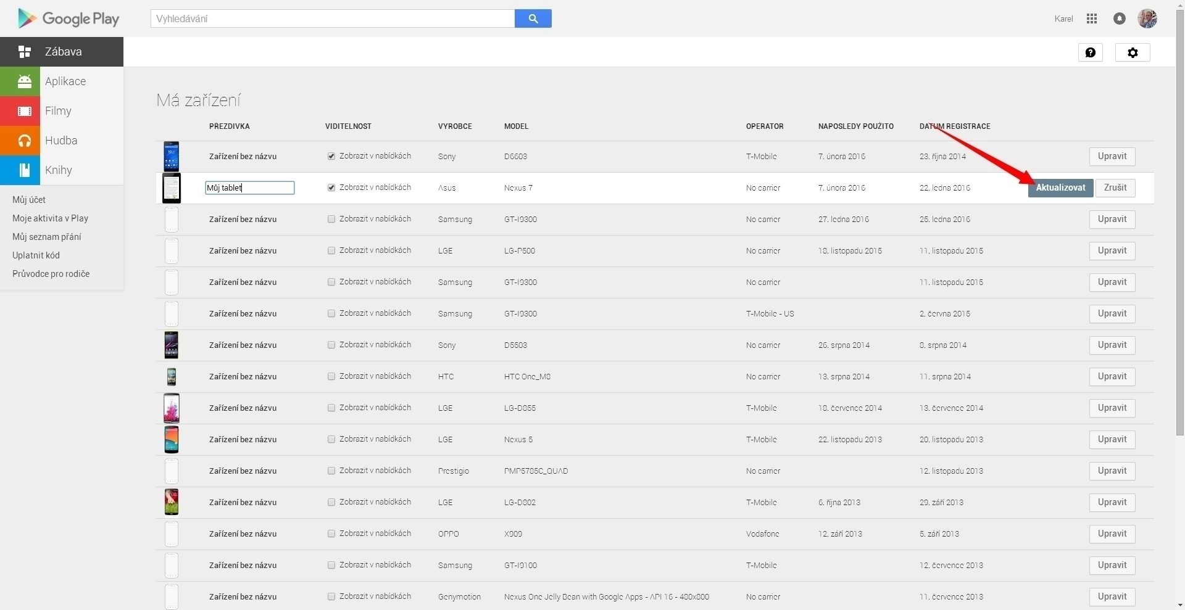1185x610 pixels.
Task: Click the HTC One_M8 device thumbnail
Action: pyautogui.click(x=172, y=377)
